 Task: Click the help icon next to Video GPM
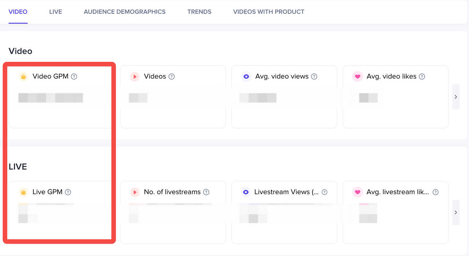coord(74,77)
